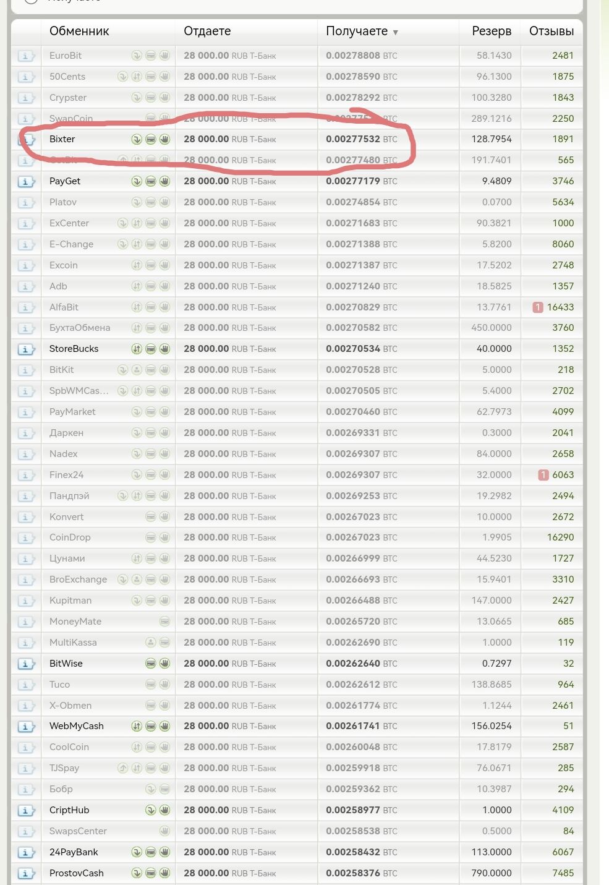
Task: Click the card icon in the BitWise row
Action: (151, 664)
